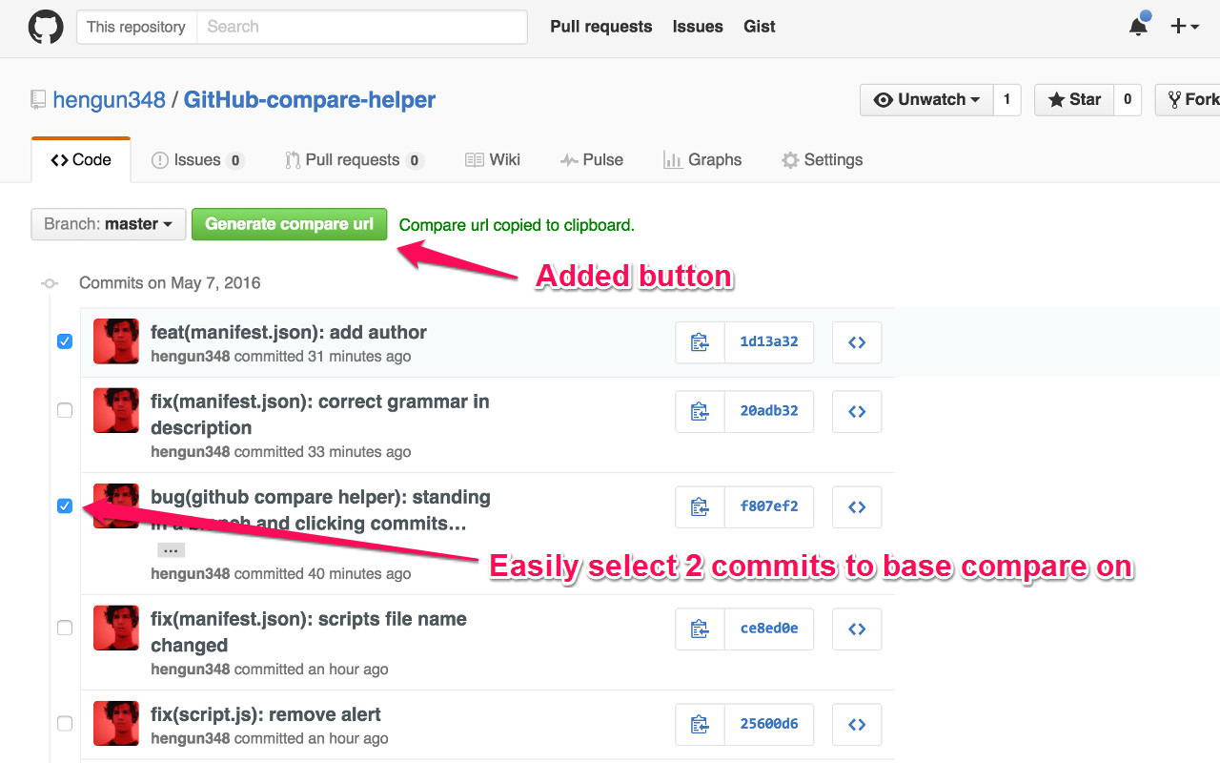Go to Gist in top navigation
The width and height of the screenshot is (1220, 763).
[x=760, y=27]
